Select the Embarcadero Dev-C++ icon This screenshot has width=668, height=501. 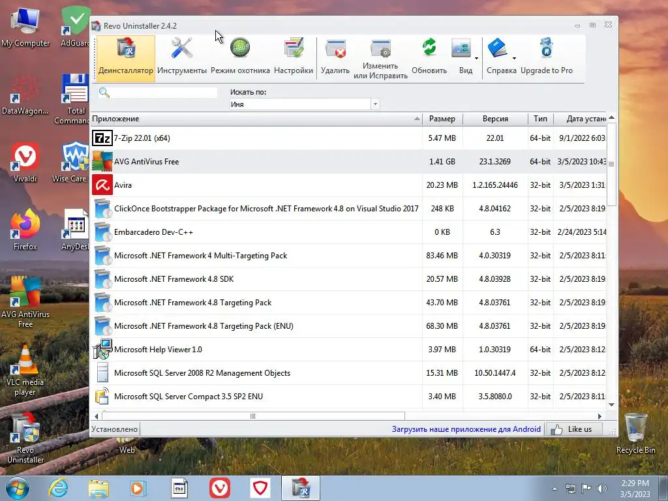[x=102, y=232]
